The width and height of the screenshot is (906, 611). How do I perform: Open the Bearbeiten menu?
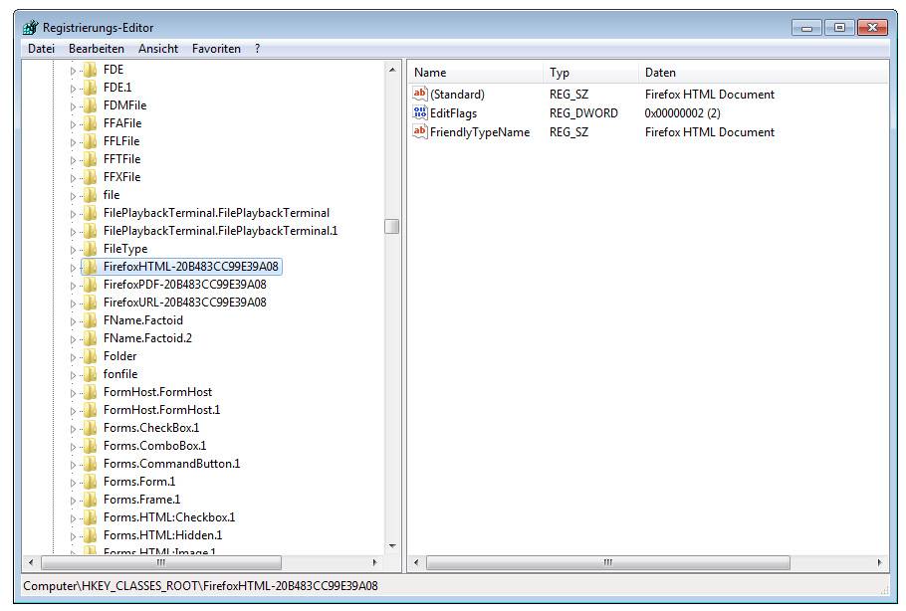coord(97,49)
